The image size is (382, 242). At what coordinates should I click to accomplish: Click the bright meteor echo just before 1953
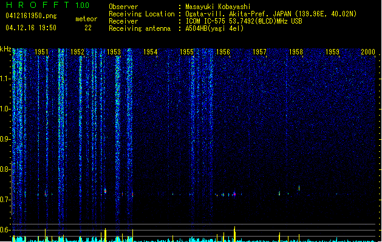tap(105, 191)
